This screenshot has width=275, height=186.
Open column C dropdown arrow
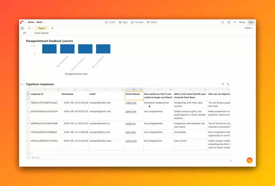click(122, 90)
